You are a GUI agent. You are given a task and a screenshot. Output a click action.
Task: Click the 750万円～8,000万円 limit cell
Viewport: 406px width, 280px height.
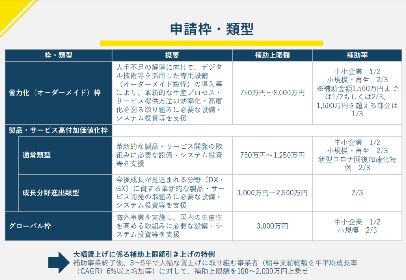272,93
